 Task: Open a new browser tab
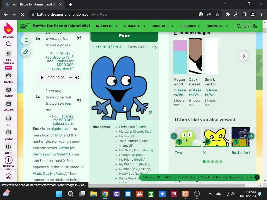point(70,4)
